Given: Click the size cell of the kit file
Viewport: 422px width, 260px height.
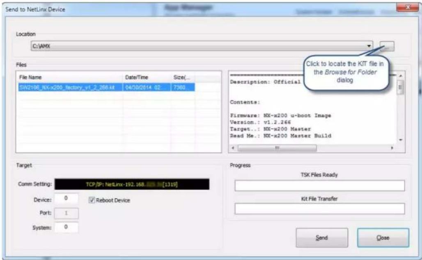Looking at the screenshot, I should click(x=183, y=87).
